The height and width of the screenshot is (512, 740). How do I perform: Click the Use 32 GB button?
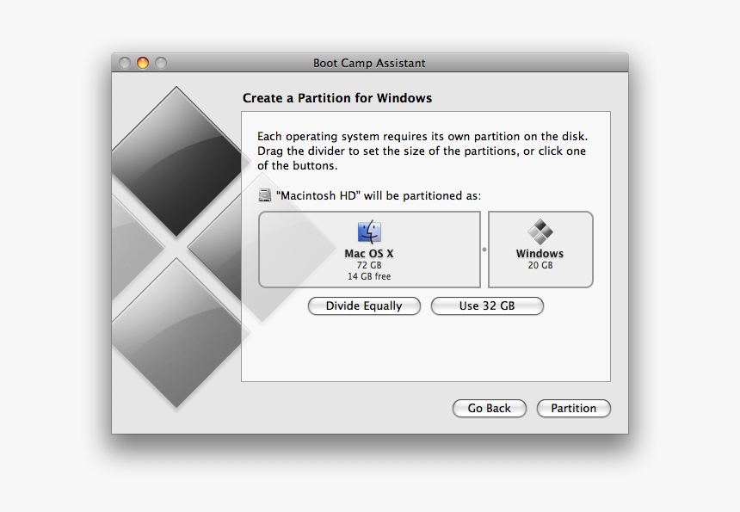point(487,305)
